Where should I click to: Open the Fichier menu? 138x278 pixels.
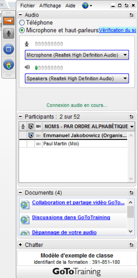pos(27,6)
